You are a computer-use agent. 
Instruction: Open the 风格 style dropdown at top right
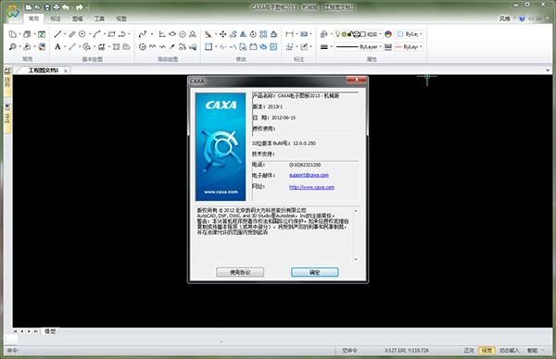pyautogui.click(x=507, y=19)
